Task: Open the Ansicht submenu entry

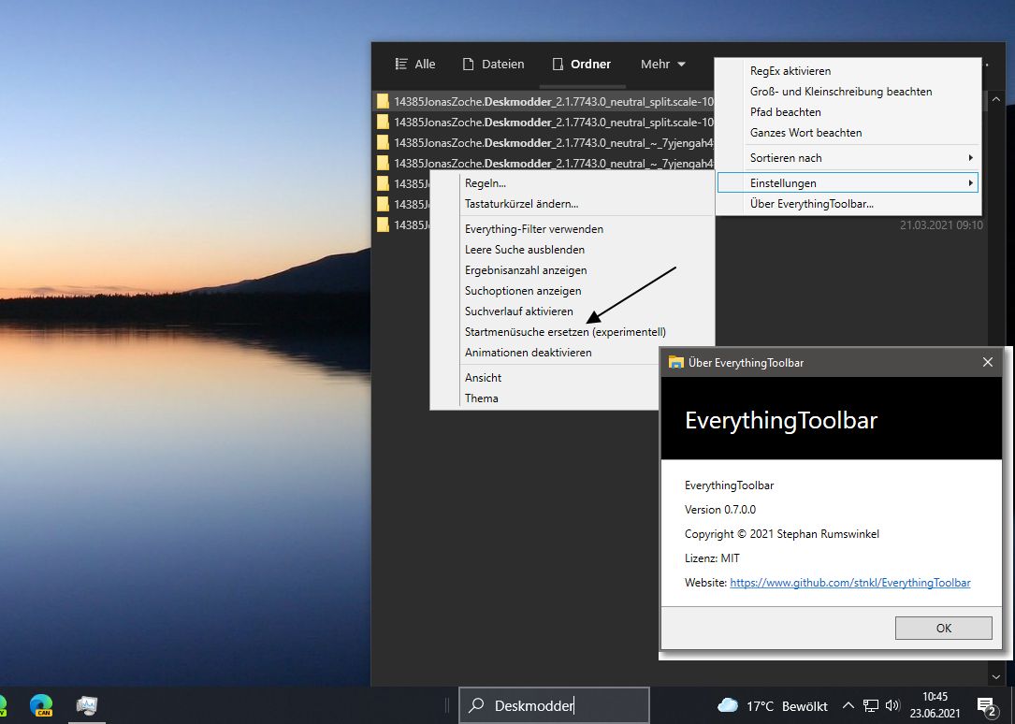Action: point(545,378)
